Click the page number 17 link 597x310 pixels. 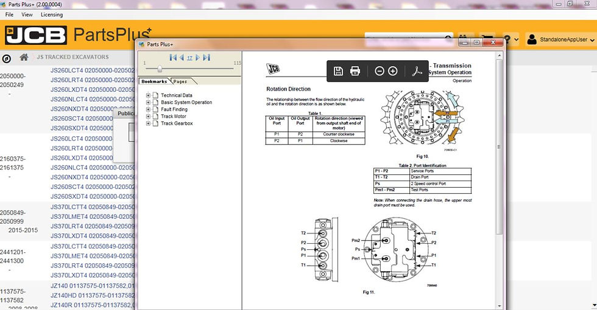tap(189, 58)
